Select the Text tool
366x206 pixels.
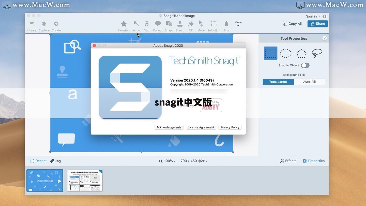pyautogui.click(x=147, y=24)
